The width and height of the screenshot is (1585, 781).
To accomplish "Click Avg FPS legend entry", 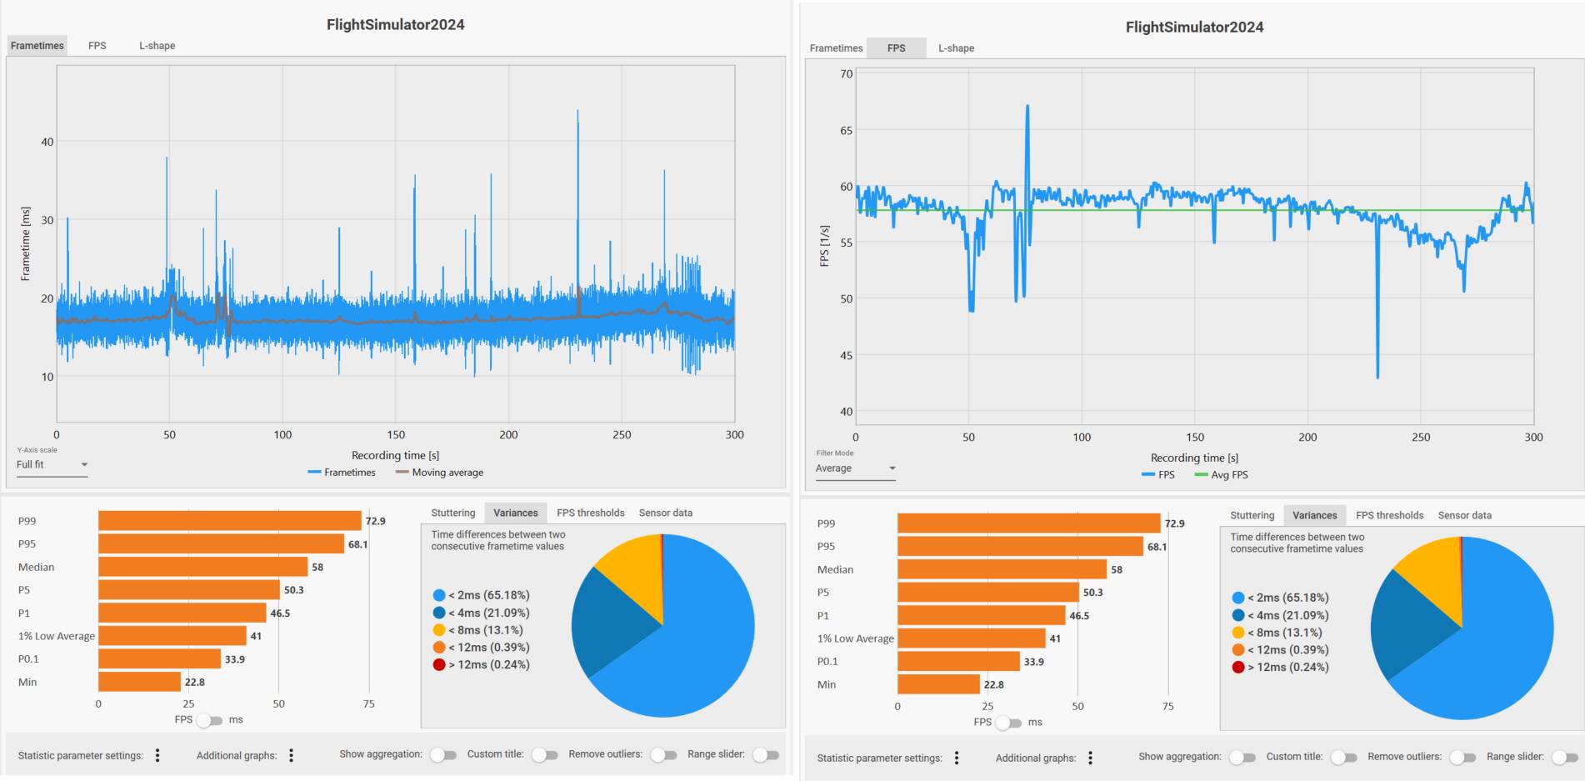I will [x=1221, y=475].
